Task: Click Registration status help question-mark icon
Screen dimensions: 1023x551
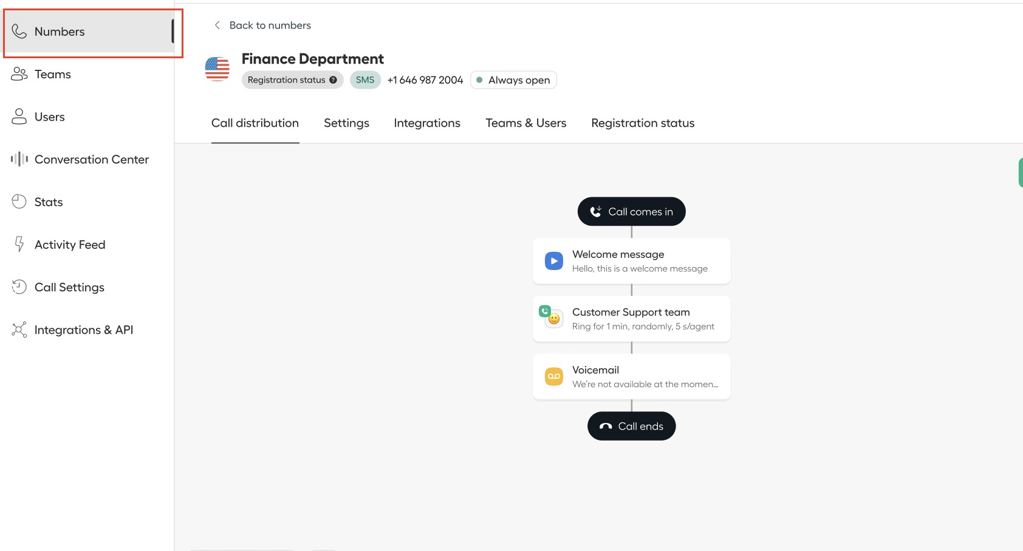Action: [x=333, y=80]
